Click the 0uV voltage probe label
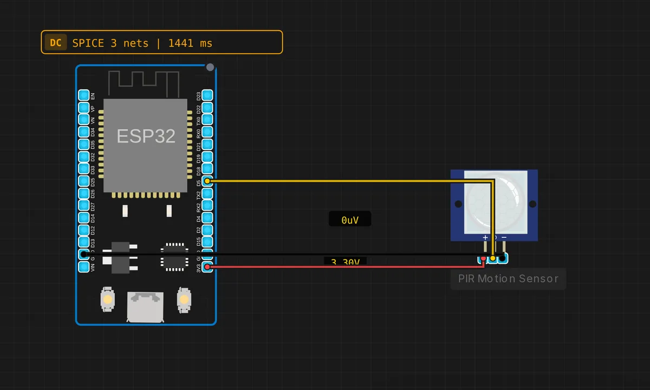The width and height of the screenshot is (650, 390). [350, 219]
